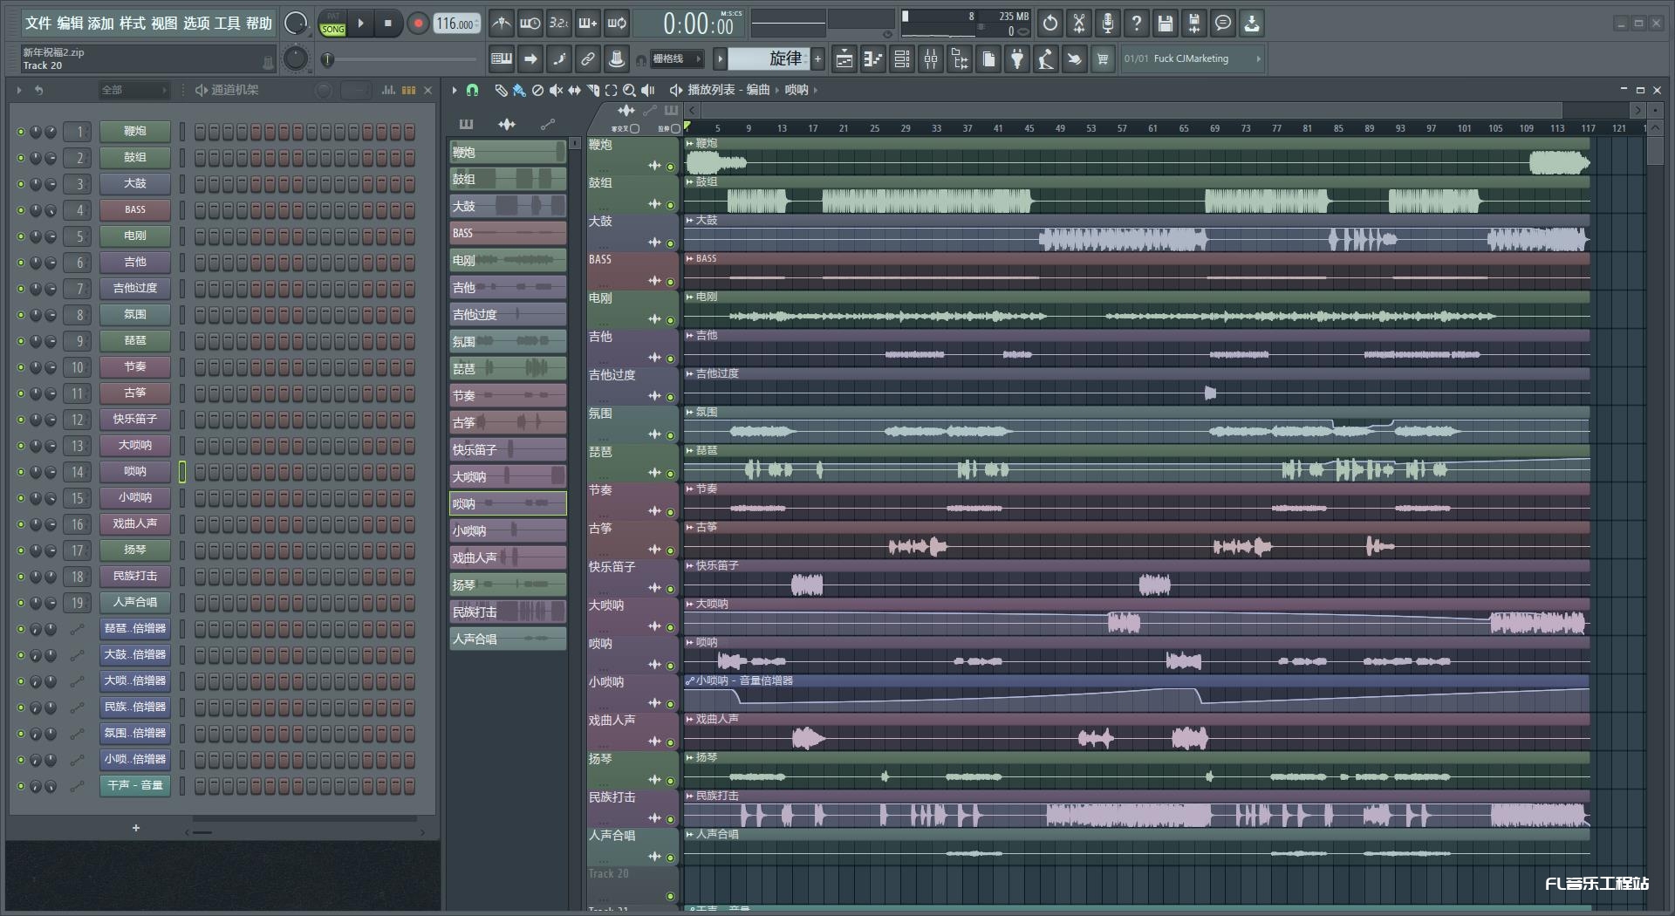Open the speech bubble chat icon
The image size is (1675, 916).
coord(1223,24)
